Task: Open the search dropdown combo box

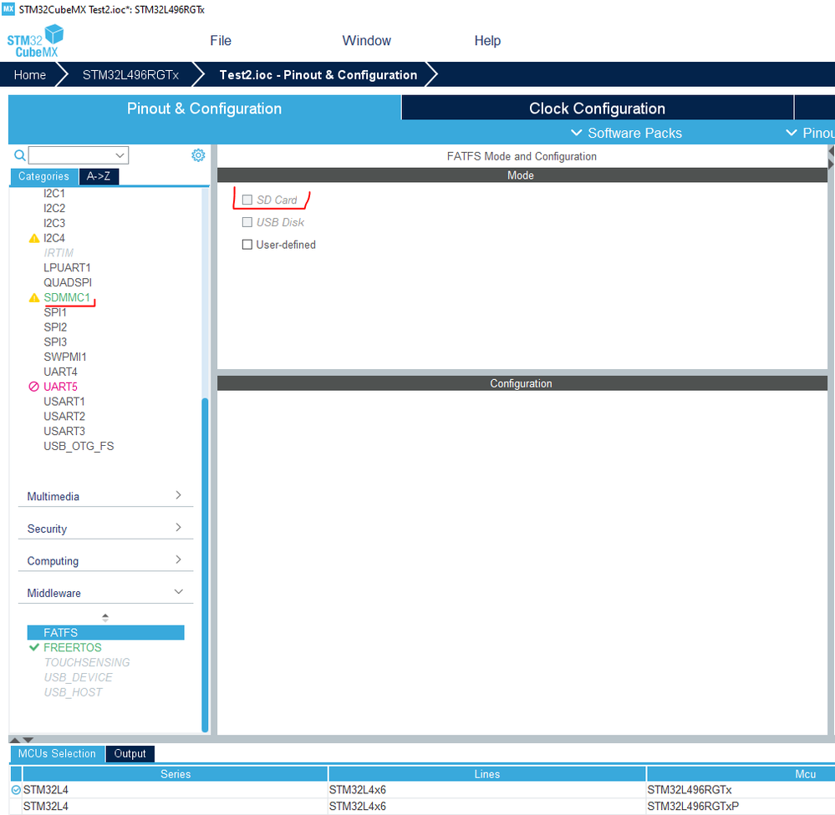Action: 79,155
